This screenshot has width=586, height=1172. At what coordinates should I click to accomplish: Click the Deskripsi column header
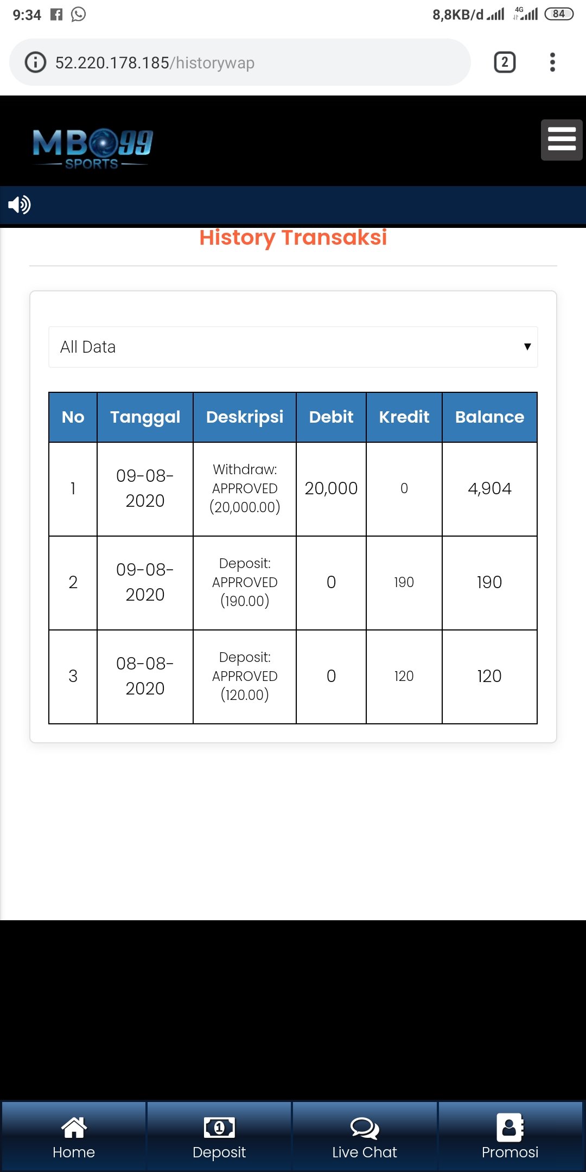pyautogui.click(x=245, y=417)
